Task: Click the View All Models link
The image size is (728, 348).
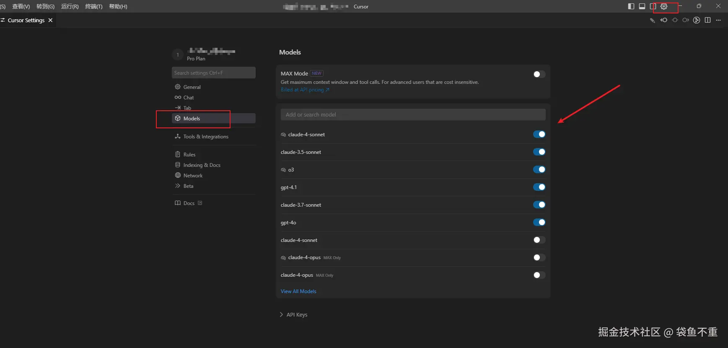Action: pyautogui.click(x=298, y=291)
